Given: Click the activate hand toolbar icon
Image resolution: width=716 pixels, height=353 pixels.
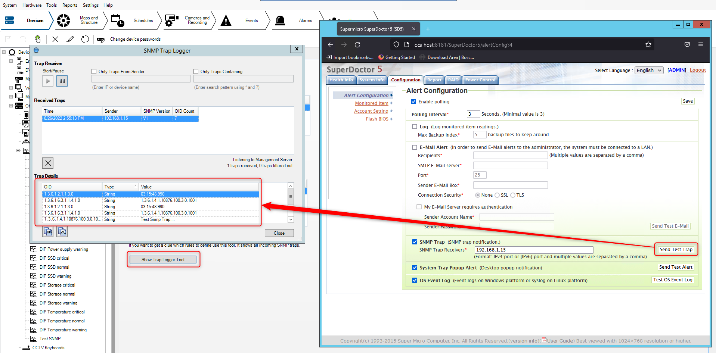Looking at the screenshot, I should [x=38, y=39].
